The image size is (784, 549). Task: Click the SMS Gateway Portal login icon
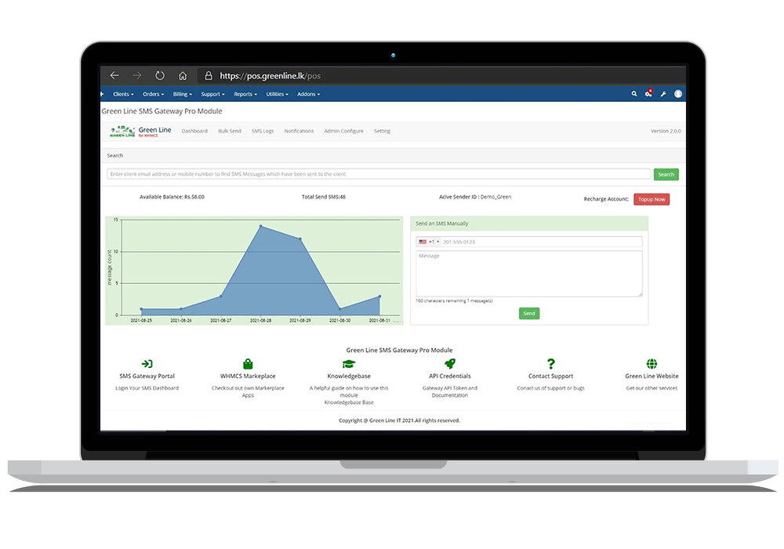pos(147,364)
